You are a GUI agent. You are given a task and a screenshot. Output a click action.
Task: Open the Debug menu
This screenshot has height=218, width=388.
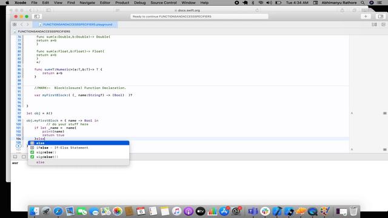pyautogui.click(x=140, y=2)
